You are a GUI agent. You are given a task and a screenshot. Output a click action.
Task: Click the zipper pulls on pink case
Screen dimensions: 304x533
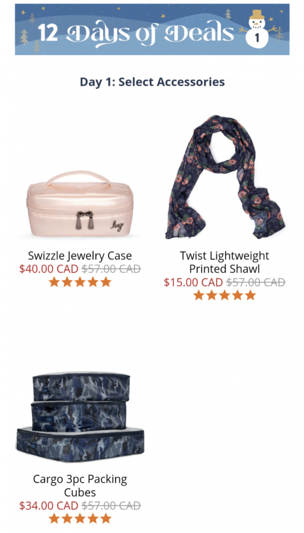(x=85, y=220)
